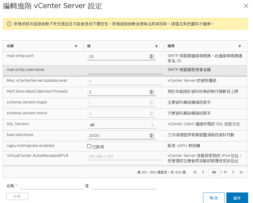The width and height of the screenshot is (253, 203).
Task: Select Perf.Stats.MaxCollectionThreads row name
Action: [37, 91]
